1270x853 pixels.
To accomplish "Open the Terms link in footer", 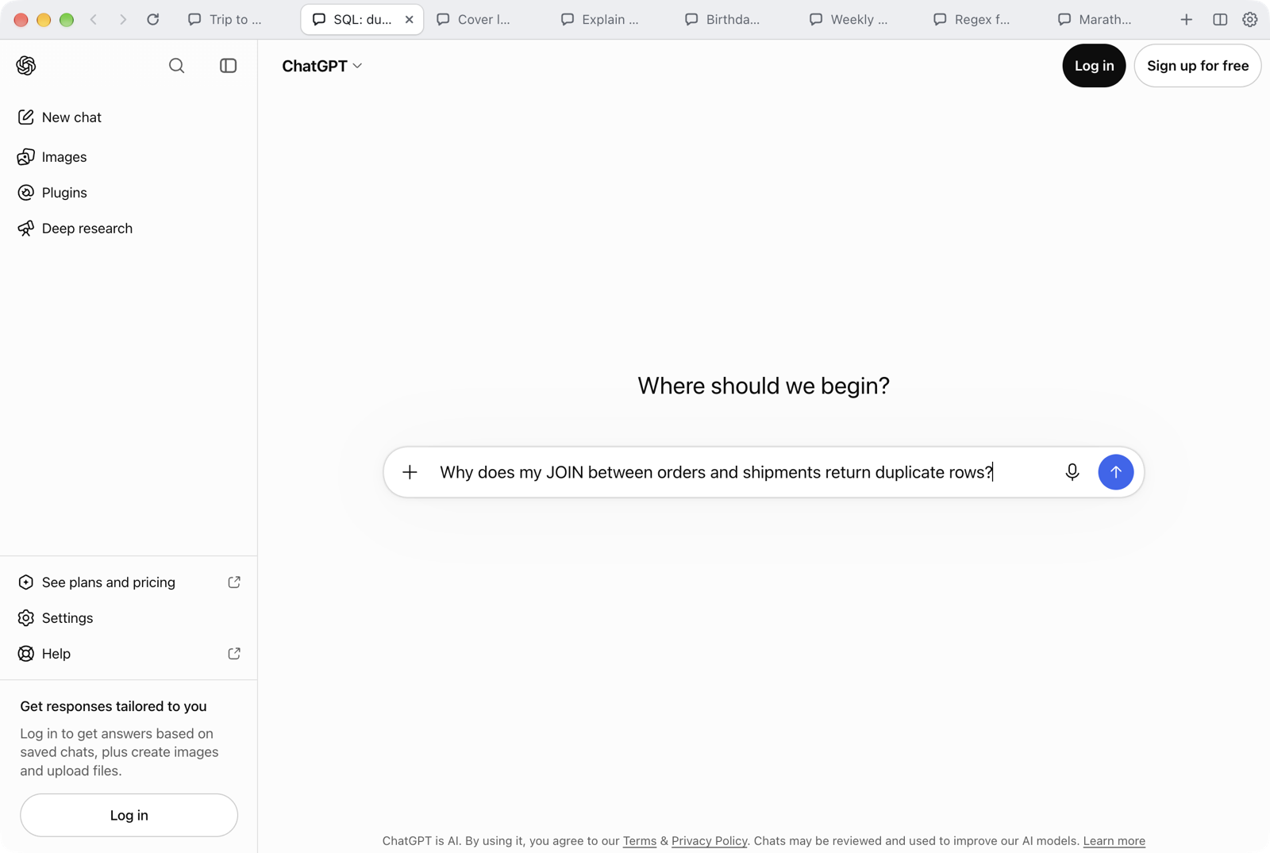I will click(640, 841).
